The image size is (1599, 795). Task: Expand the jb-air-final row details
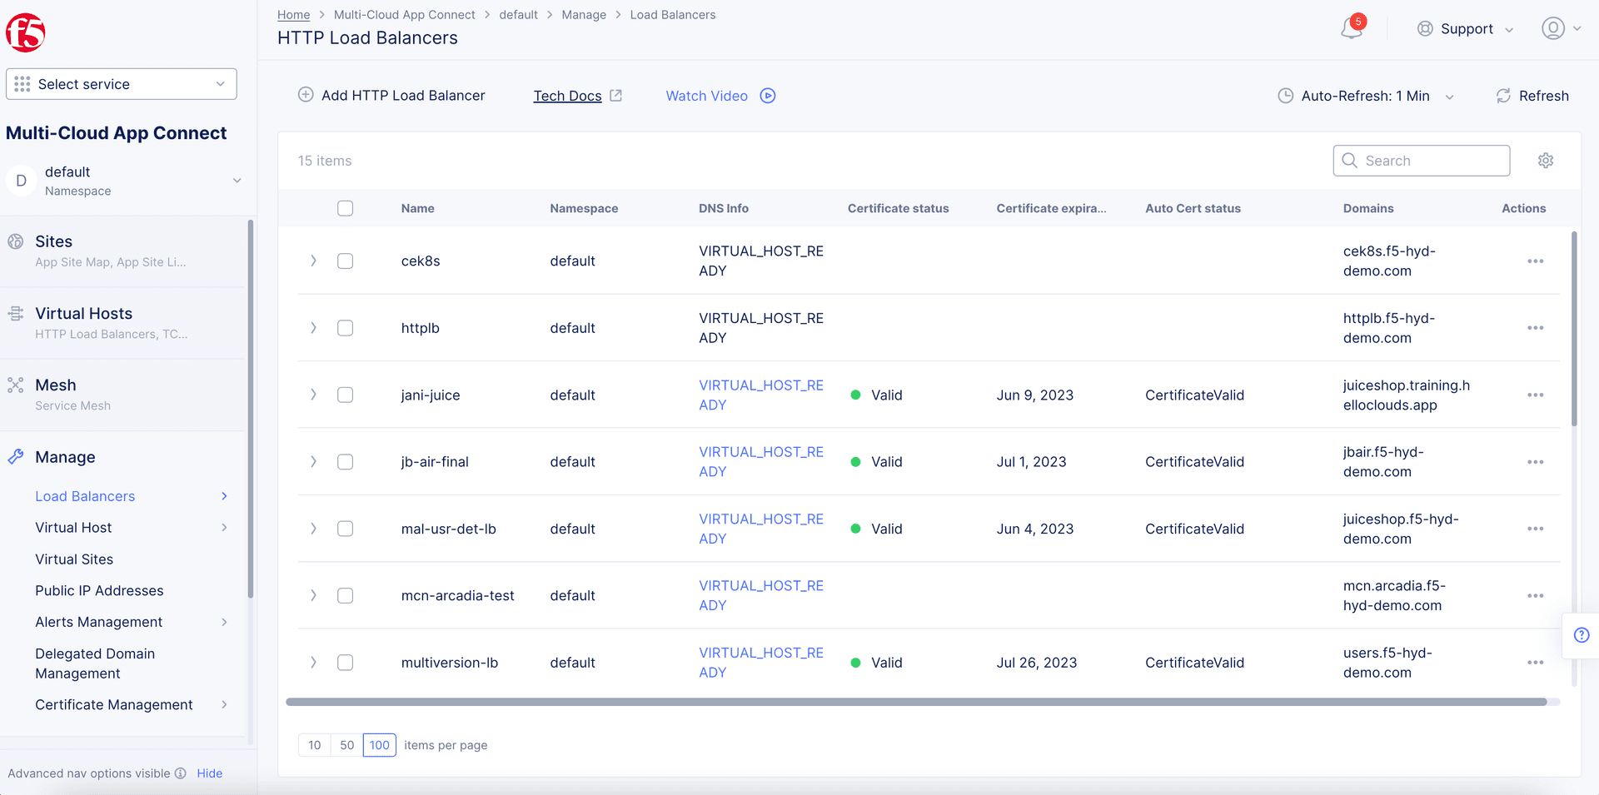[313, 462]
